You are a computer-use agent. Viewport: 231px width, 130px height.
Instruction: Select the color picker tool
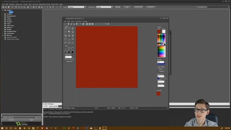pos(66,32)
